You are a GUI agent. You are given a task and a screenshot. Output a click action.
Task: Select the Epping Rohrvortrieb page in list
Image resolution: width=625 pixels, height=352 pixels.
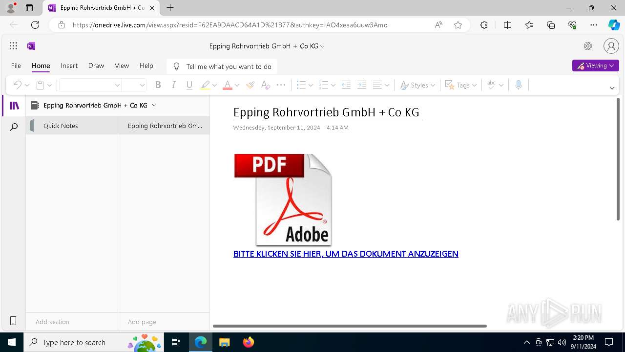pos(164,126)
